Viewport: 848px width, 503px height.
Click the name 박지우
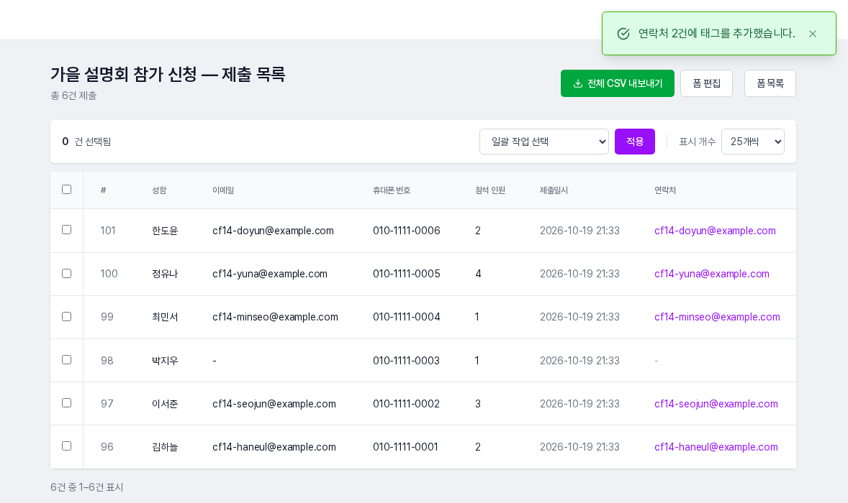coord(165,361)
